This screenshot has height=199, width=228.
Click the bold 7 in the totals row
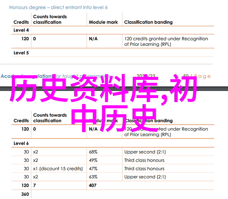(x=35, y=185)
